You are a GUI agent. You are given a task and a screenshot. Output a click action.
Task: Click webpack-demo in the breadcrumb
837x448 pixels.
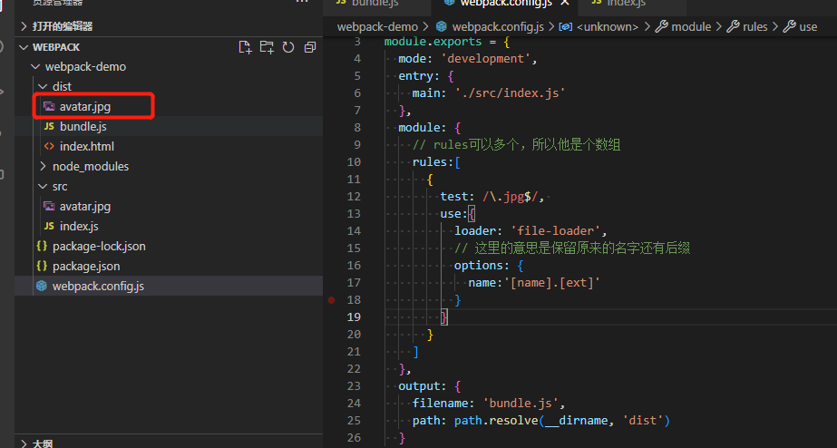click(377, 26)
